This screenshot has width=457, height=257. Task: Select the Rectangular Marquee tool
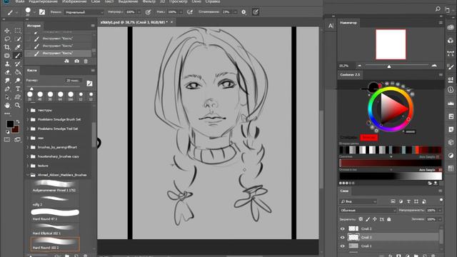tap(17, 31)
